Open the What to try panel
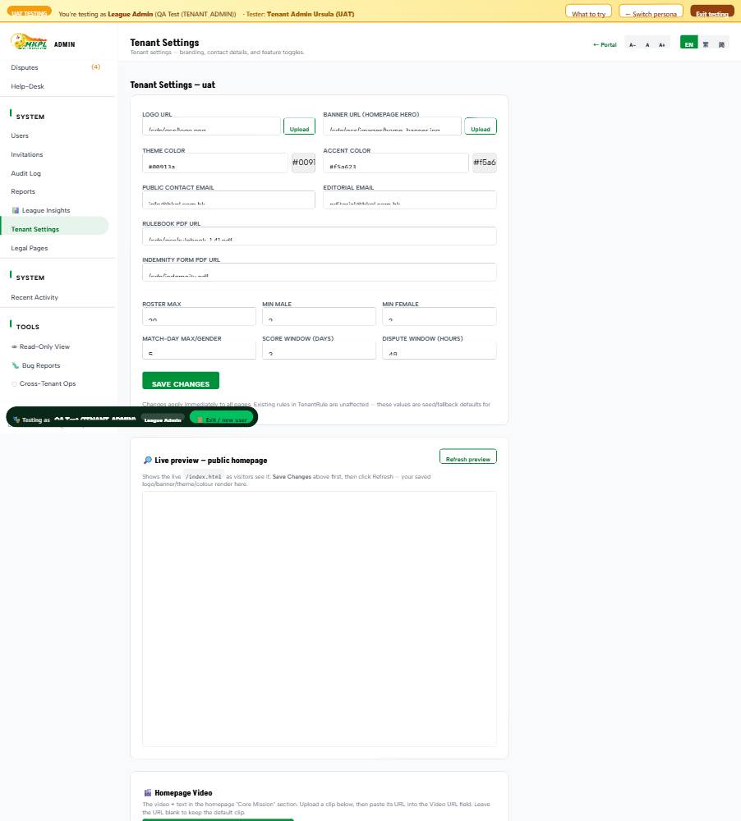The image size is (741, 821). coord(588,11)
